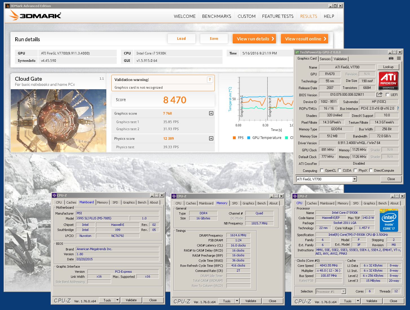Switch to Bench tab in Memory CPU-Z window

pyautogui.click(x=262, y=203)
